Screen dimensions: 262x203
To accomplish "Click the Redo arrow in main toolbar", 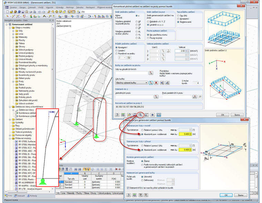I will (44, 12).
